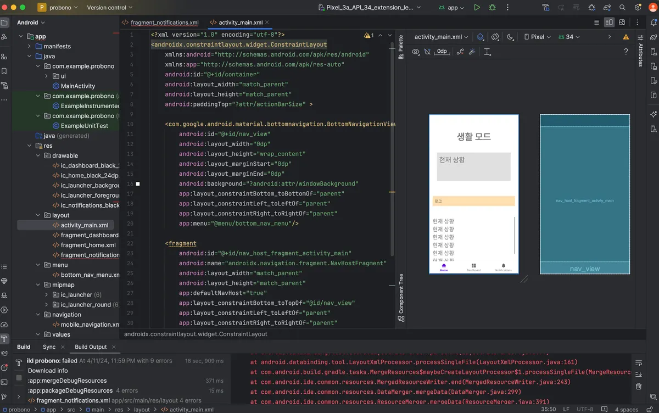Start debugging with the green bug icon
Viewport: 659px width, 413px height.
click(x=492, y=8)
